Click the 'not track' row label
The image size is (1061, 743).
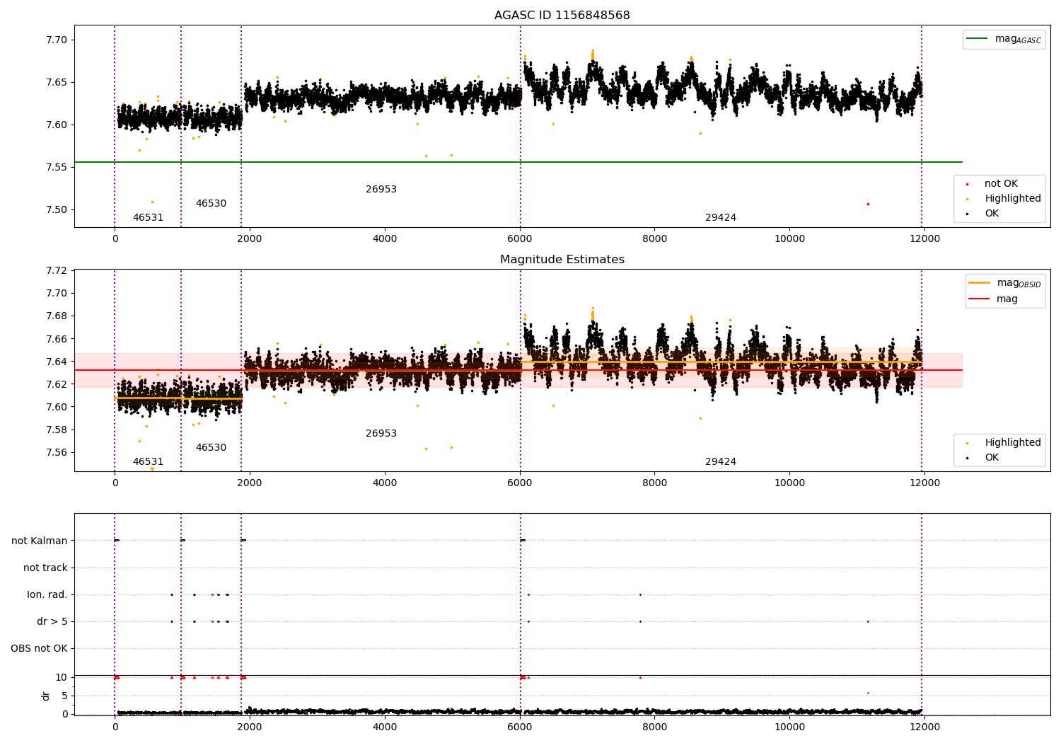(45, 568)
